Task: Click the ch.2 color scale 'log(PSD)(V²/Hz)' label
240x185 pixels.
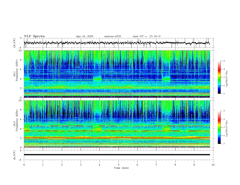Action: [227, 129]
